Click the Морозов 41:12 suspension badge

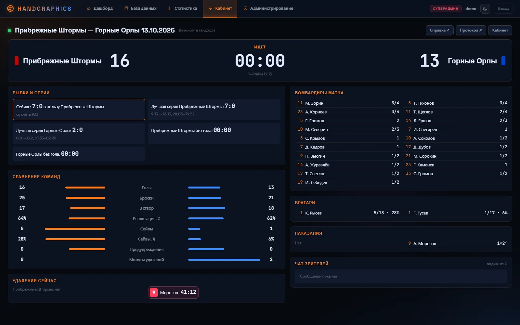click(x=174, y=292)
